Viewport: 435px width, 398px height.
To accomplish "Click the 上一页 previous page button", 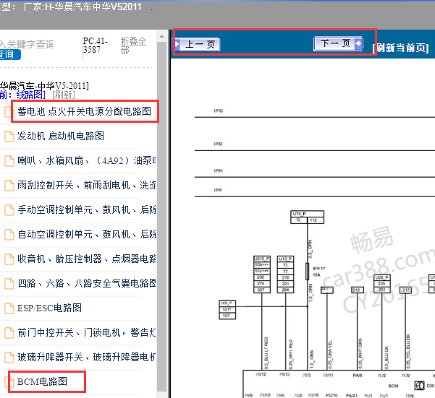I will (x=198, y=44).
